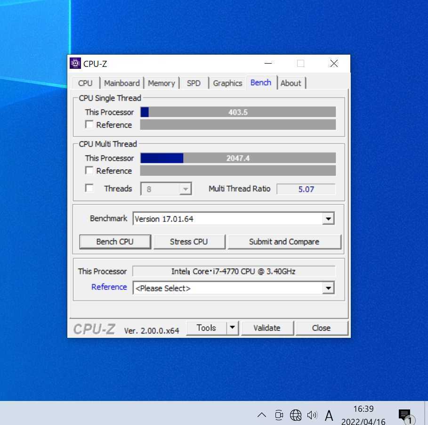Viewport: 428px width, 425px height.
Task: Select the Bench tab
Action: pos(261,82)
